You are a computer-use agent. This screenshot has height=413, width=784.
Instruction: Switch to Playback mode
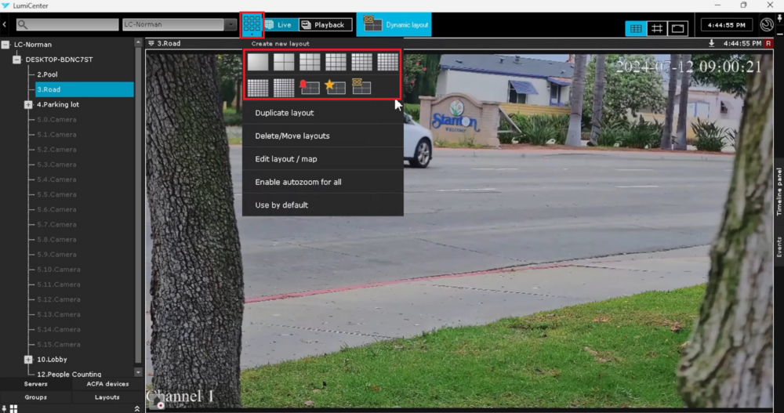325,25
